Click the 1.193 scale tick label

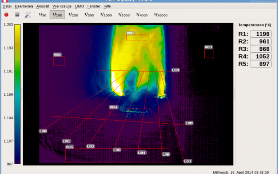[8, 48]
